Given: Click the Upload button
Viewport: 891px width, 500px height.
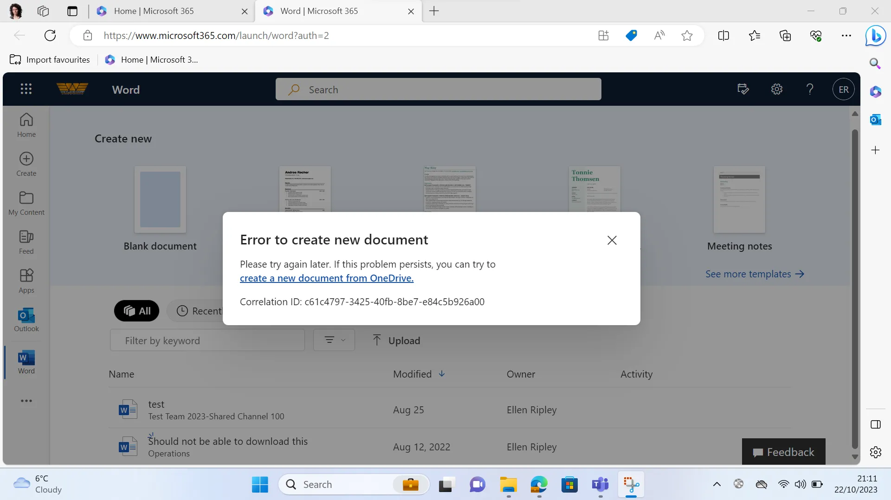Looking at the screenshot, I should click(396, 340).
